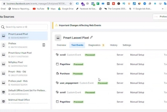Click the magnifier icon in the search box
167x112 pixels.
tap(3, 27)
